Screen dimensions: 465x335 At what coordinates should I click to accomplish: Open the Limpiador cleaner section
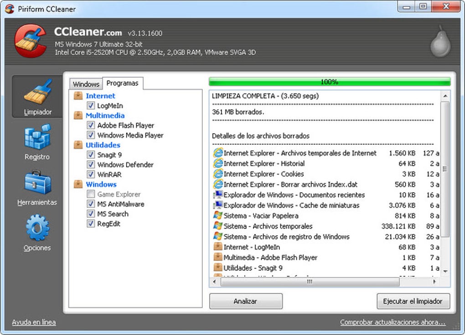tap(37, 97)
